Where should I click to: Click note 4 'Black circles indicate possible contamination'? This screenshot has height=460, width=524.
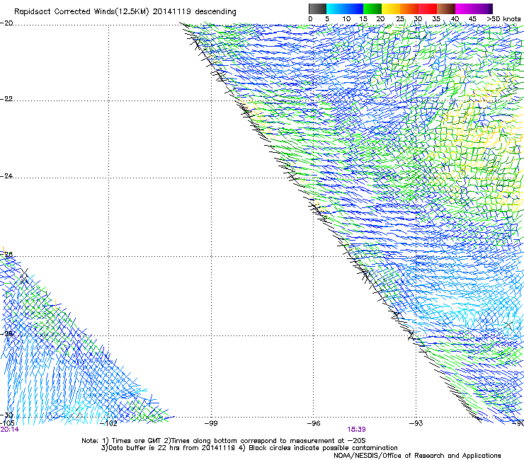(x=319, y=448)
